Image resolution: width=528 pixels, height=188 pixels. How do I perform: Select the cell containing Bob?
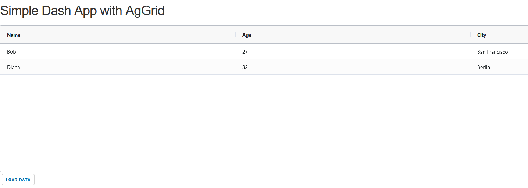pyautogui.click(x=12, y=52)
